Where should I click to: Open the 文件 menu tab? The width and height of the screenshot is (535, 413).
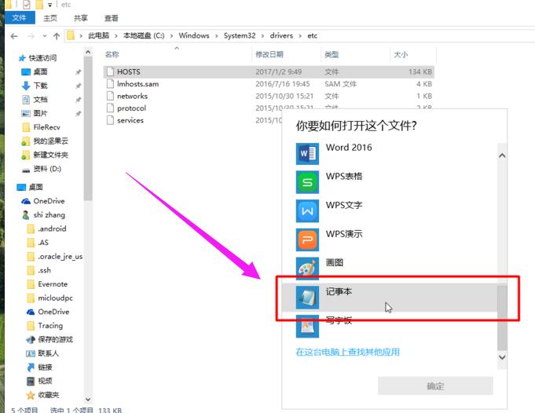click(19, 18)
